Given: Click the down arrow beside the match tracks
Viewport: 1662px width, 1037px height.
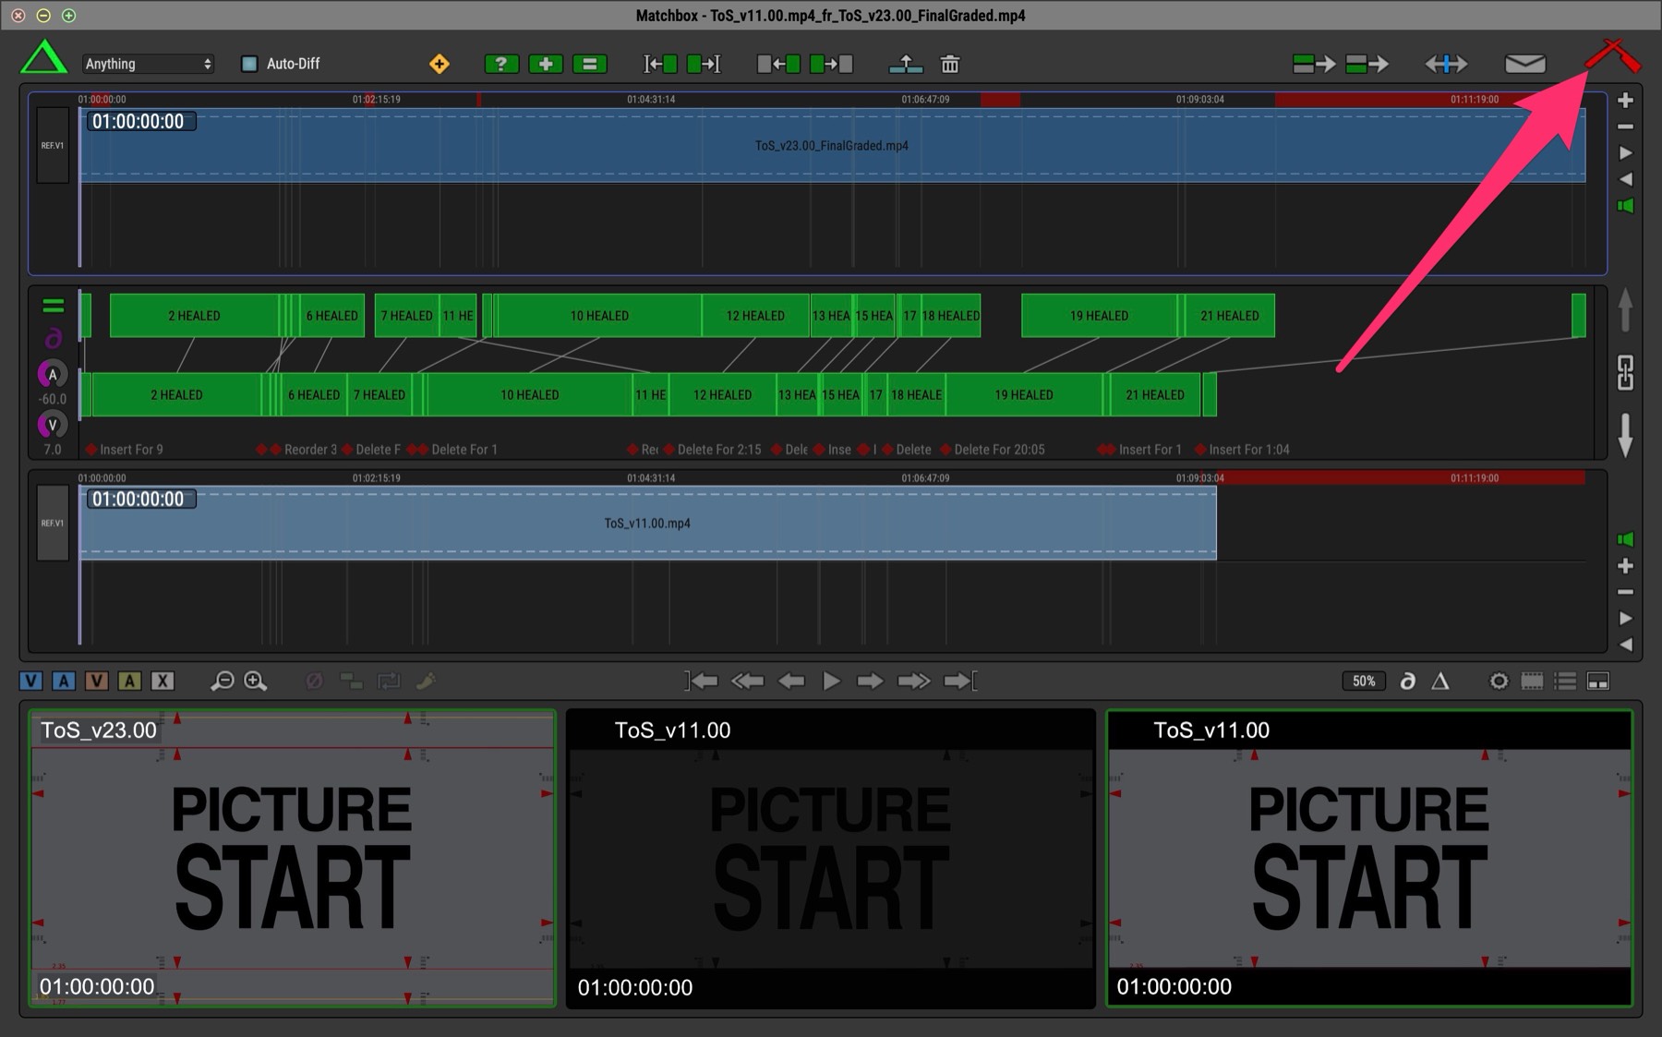Looking at the screenshot, I should (1626, 435).
